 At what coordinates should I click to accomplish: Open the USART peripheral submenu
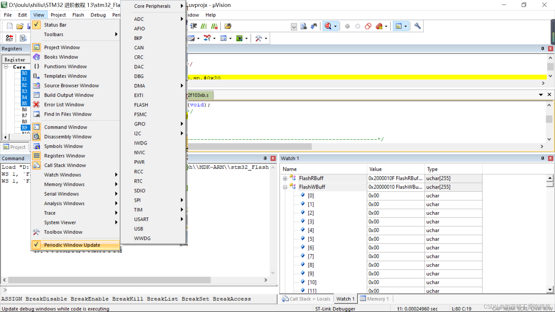coord(153,219)
